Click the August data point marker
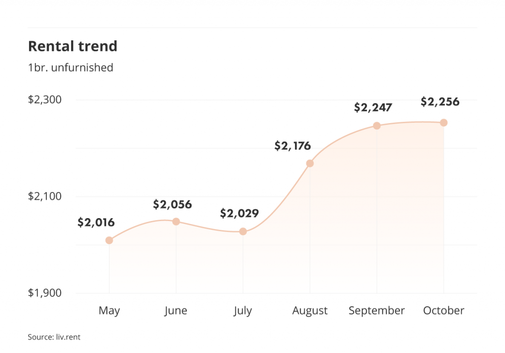Image resolution: width=505 pixels, height=353 pixels. [x=310, y=163]
